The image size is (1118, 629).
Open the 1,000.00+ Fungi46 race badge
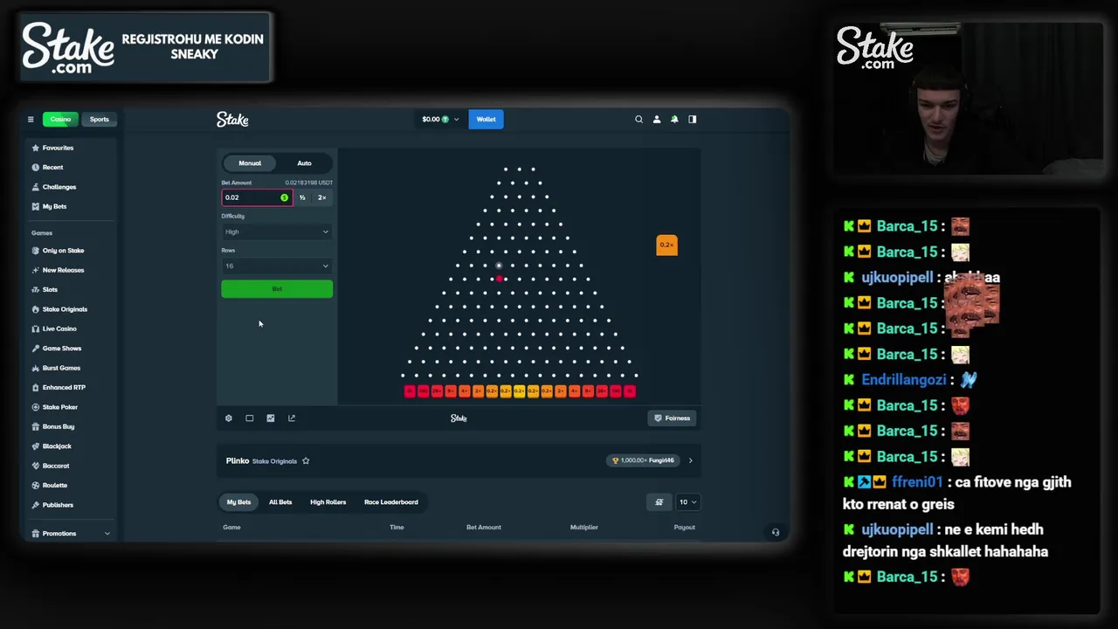pos(645,461)
